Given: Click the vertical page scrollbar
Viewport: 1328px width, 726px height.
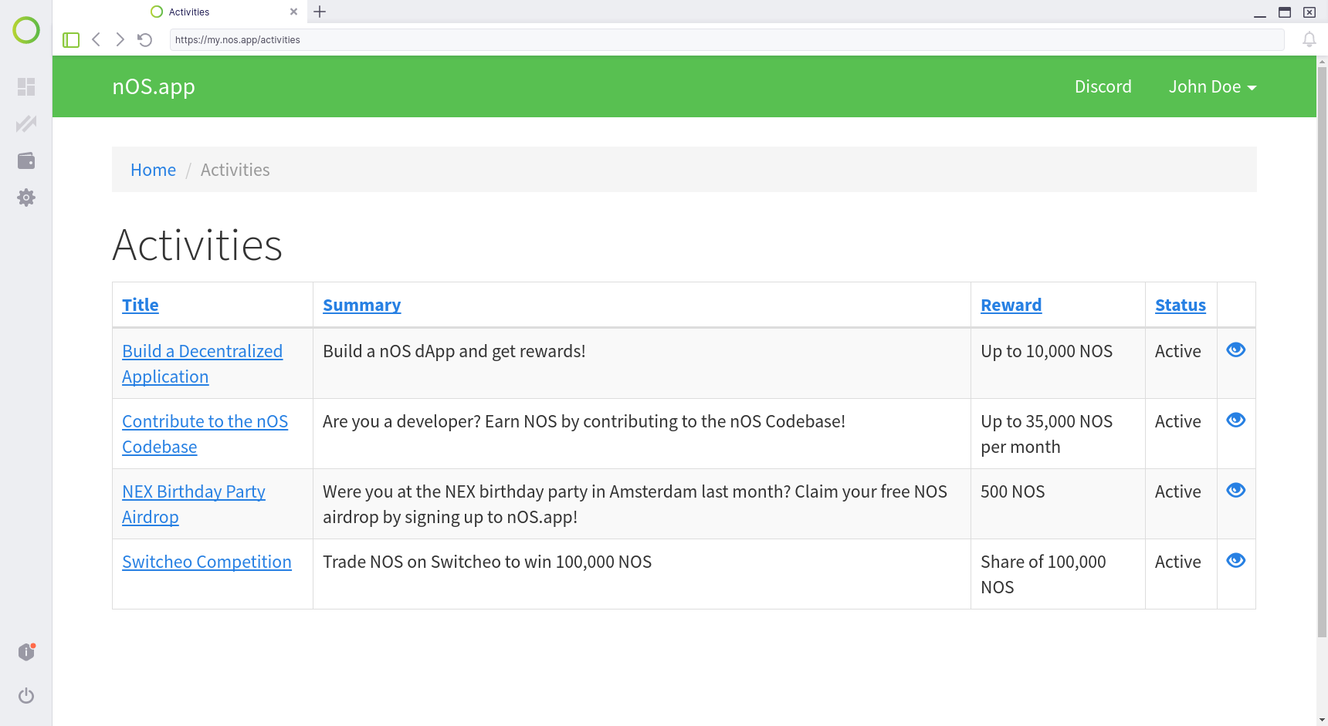Looking at the screenshot, I should tap(1322, 347).
